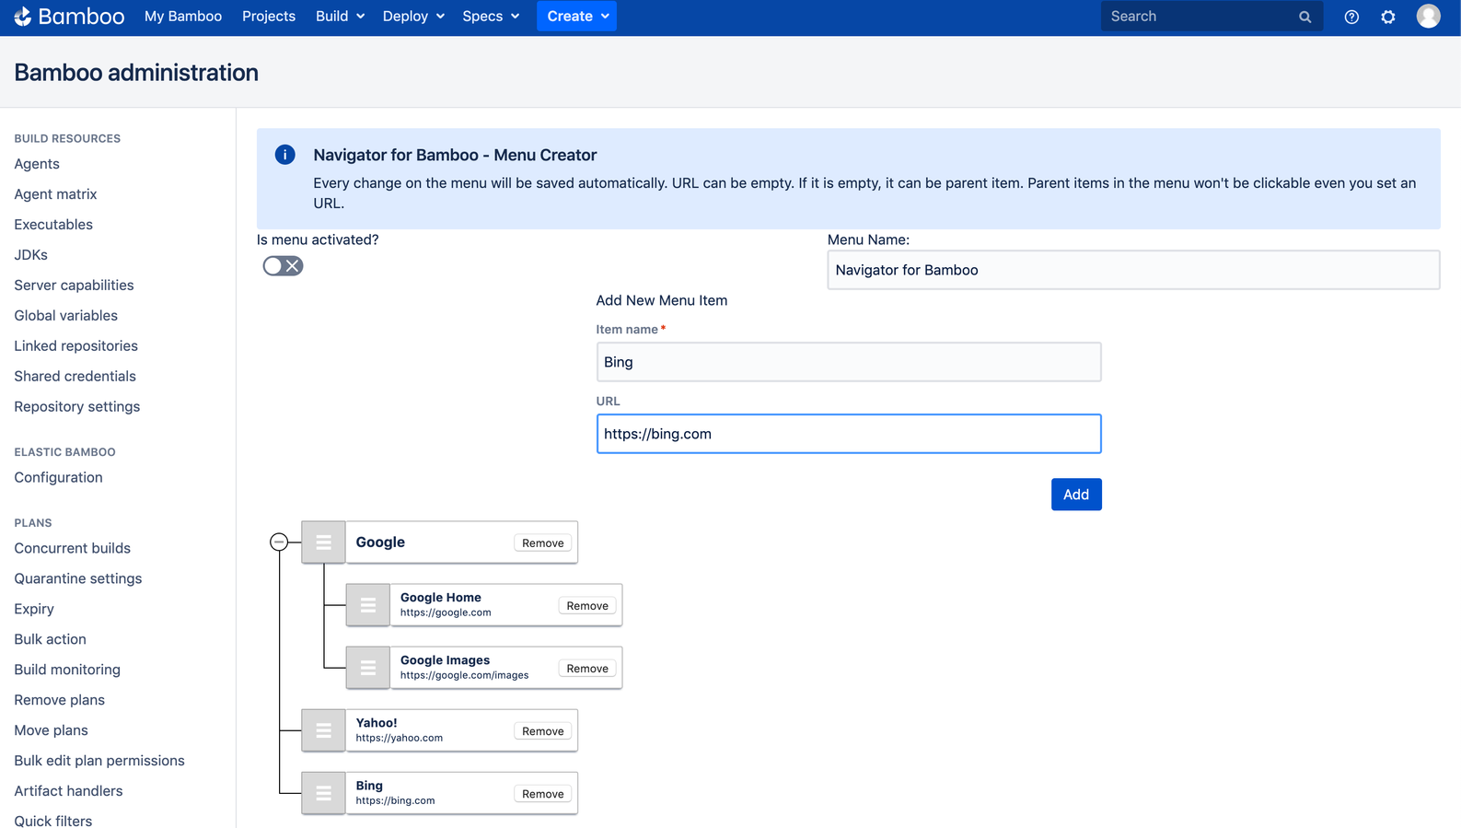Image resolution: width=1461 pixels, height=828 pixels.
Task: Grab the drag handle for Google Images
Action: click(x=367, y=668)
